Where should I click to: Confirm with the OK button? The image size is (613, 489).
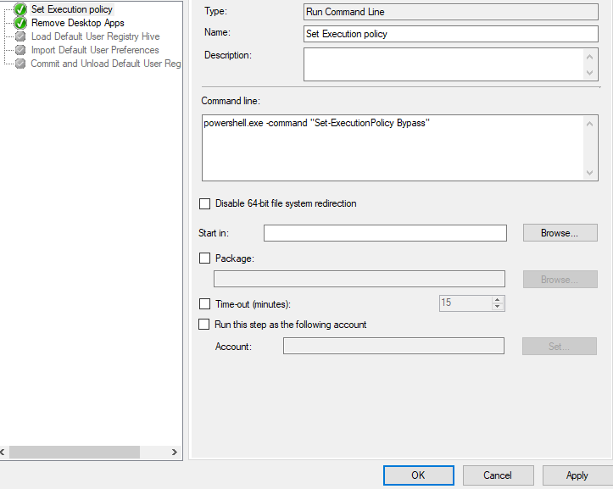tap(418, 475)
